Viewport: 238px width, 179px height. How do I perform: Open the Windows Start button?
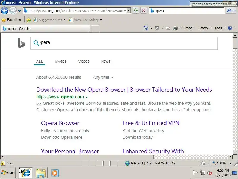(8, 173)
